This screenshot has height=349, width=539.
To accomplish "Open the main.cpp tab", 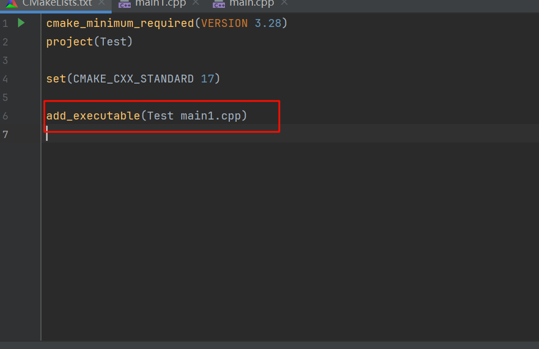I will click(251, 3).
